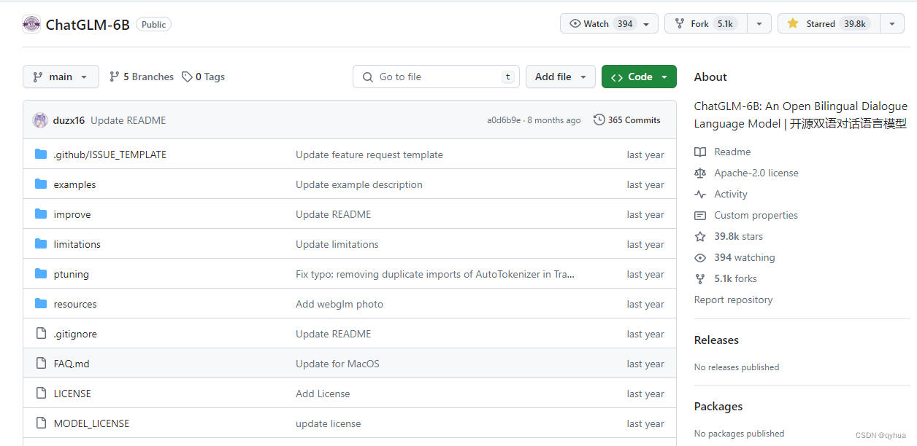This screenshot has width=917, height=446.
Task: Expand the green Code dropdown
Action: [639, 77]
